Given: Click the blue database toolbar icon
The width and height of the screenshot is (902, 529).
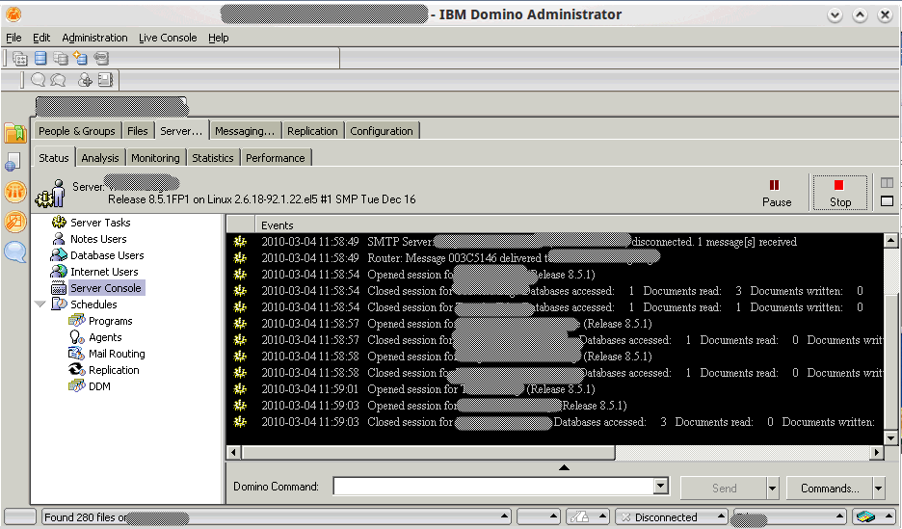Looking at the screenshot, I should coord(40,58).
